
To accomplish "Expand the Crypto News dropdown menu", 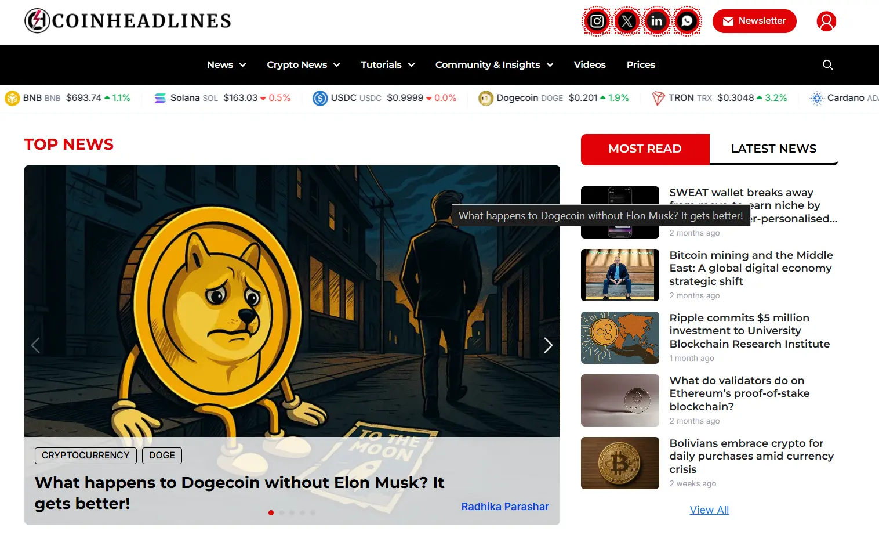I will tap(303, 65).
